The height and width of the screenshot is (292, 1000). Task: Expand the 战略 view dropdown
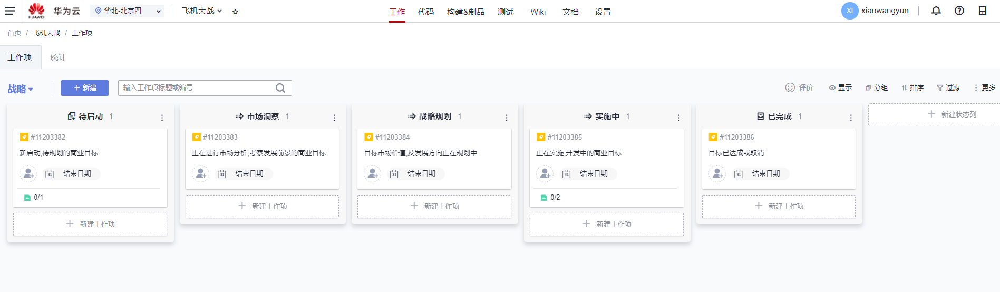pos(21,89)
